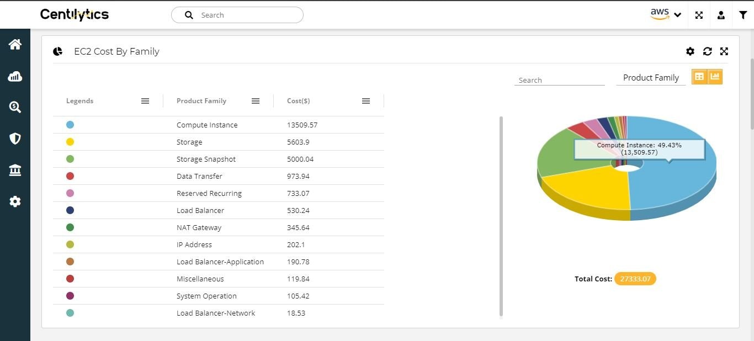Open the Product Family column menu
754x341 pixels.
pos(255,100)
